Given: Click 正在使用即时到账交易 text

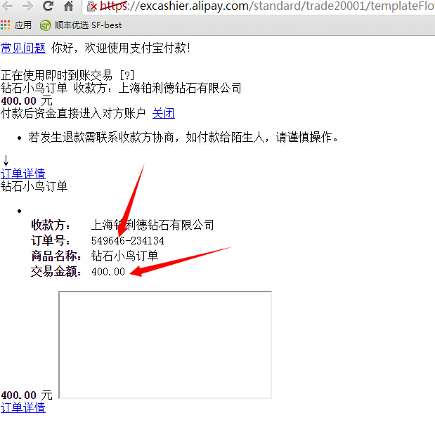Looking at the screenshot, I should pyautogui.click(x=56, y=75).
